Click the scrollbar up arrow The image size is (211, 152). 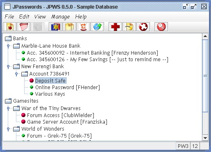[x=205, y=37]
